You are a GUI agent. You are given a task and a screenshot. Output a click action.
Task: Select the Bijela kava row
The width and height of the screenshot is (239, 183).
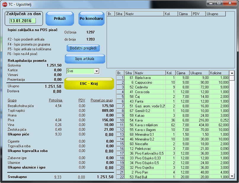coord(150,77)
